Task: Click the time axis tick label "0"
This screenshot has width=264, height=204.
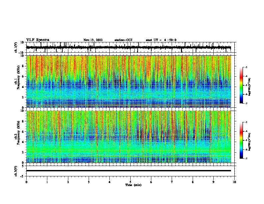Action: coord(26,182)
